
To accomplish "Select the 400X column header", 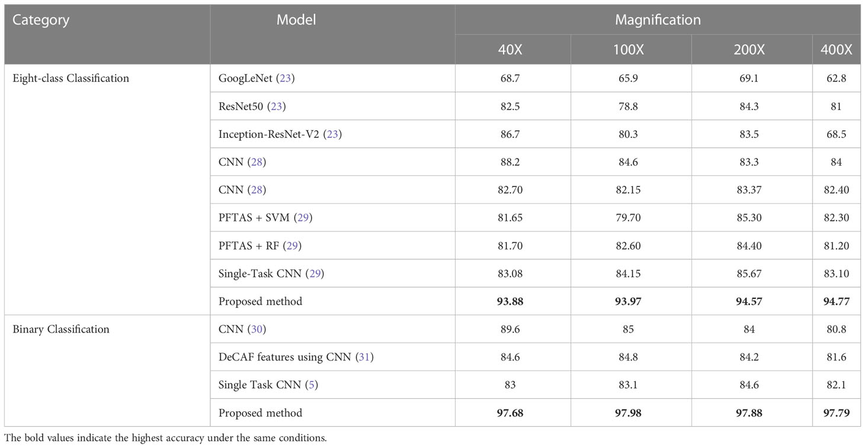I will [x=836, y=50].
